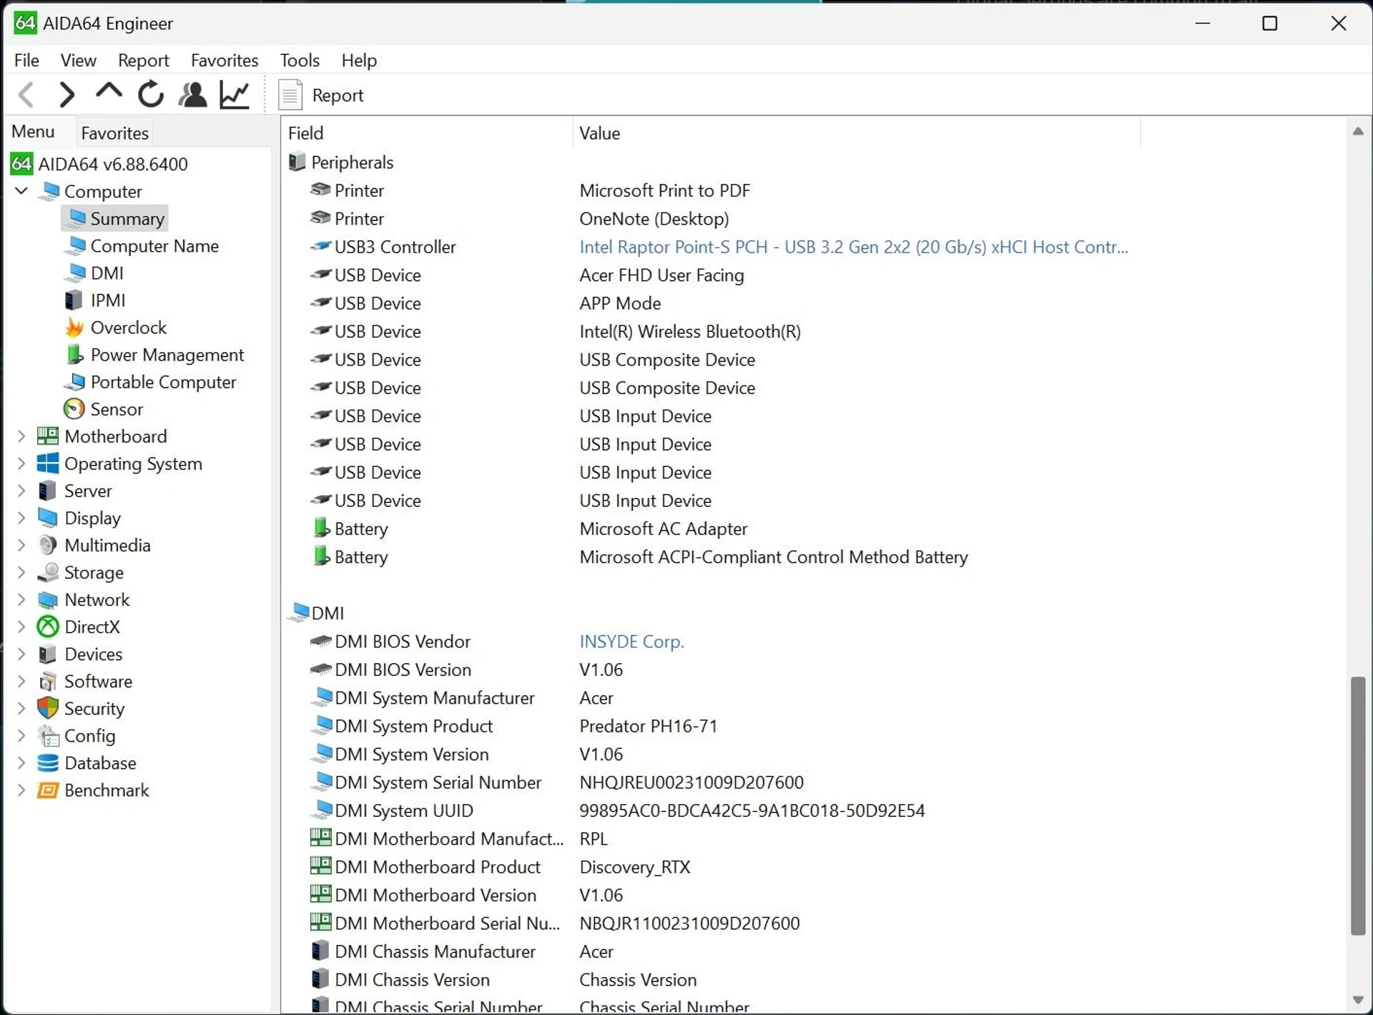This screenshot has height=1015, width=1373.
Task: Click the vertical scrollbar thumb
Action: (1358, 805)
